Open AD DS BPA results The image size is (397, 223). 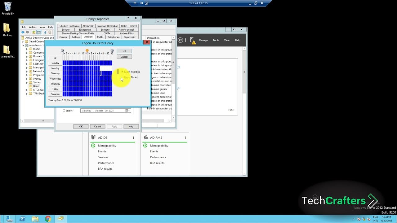click(105, 169)
